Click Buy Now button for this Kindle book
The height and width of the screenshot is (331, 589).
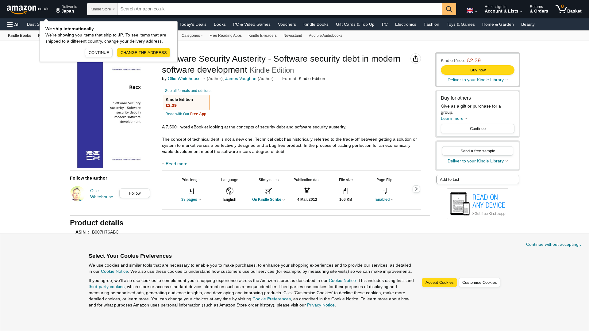(477, 70)
